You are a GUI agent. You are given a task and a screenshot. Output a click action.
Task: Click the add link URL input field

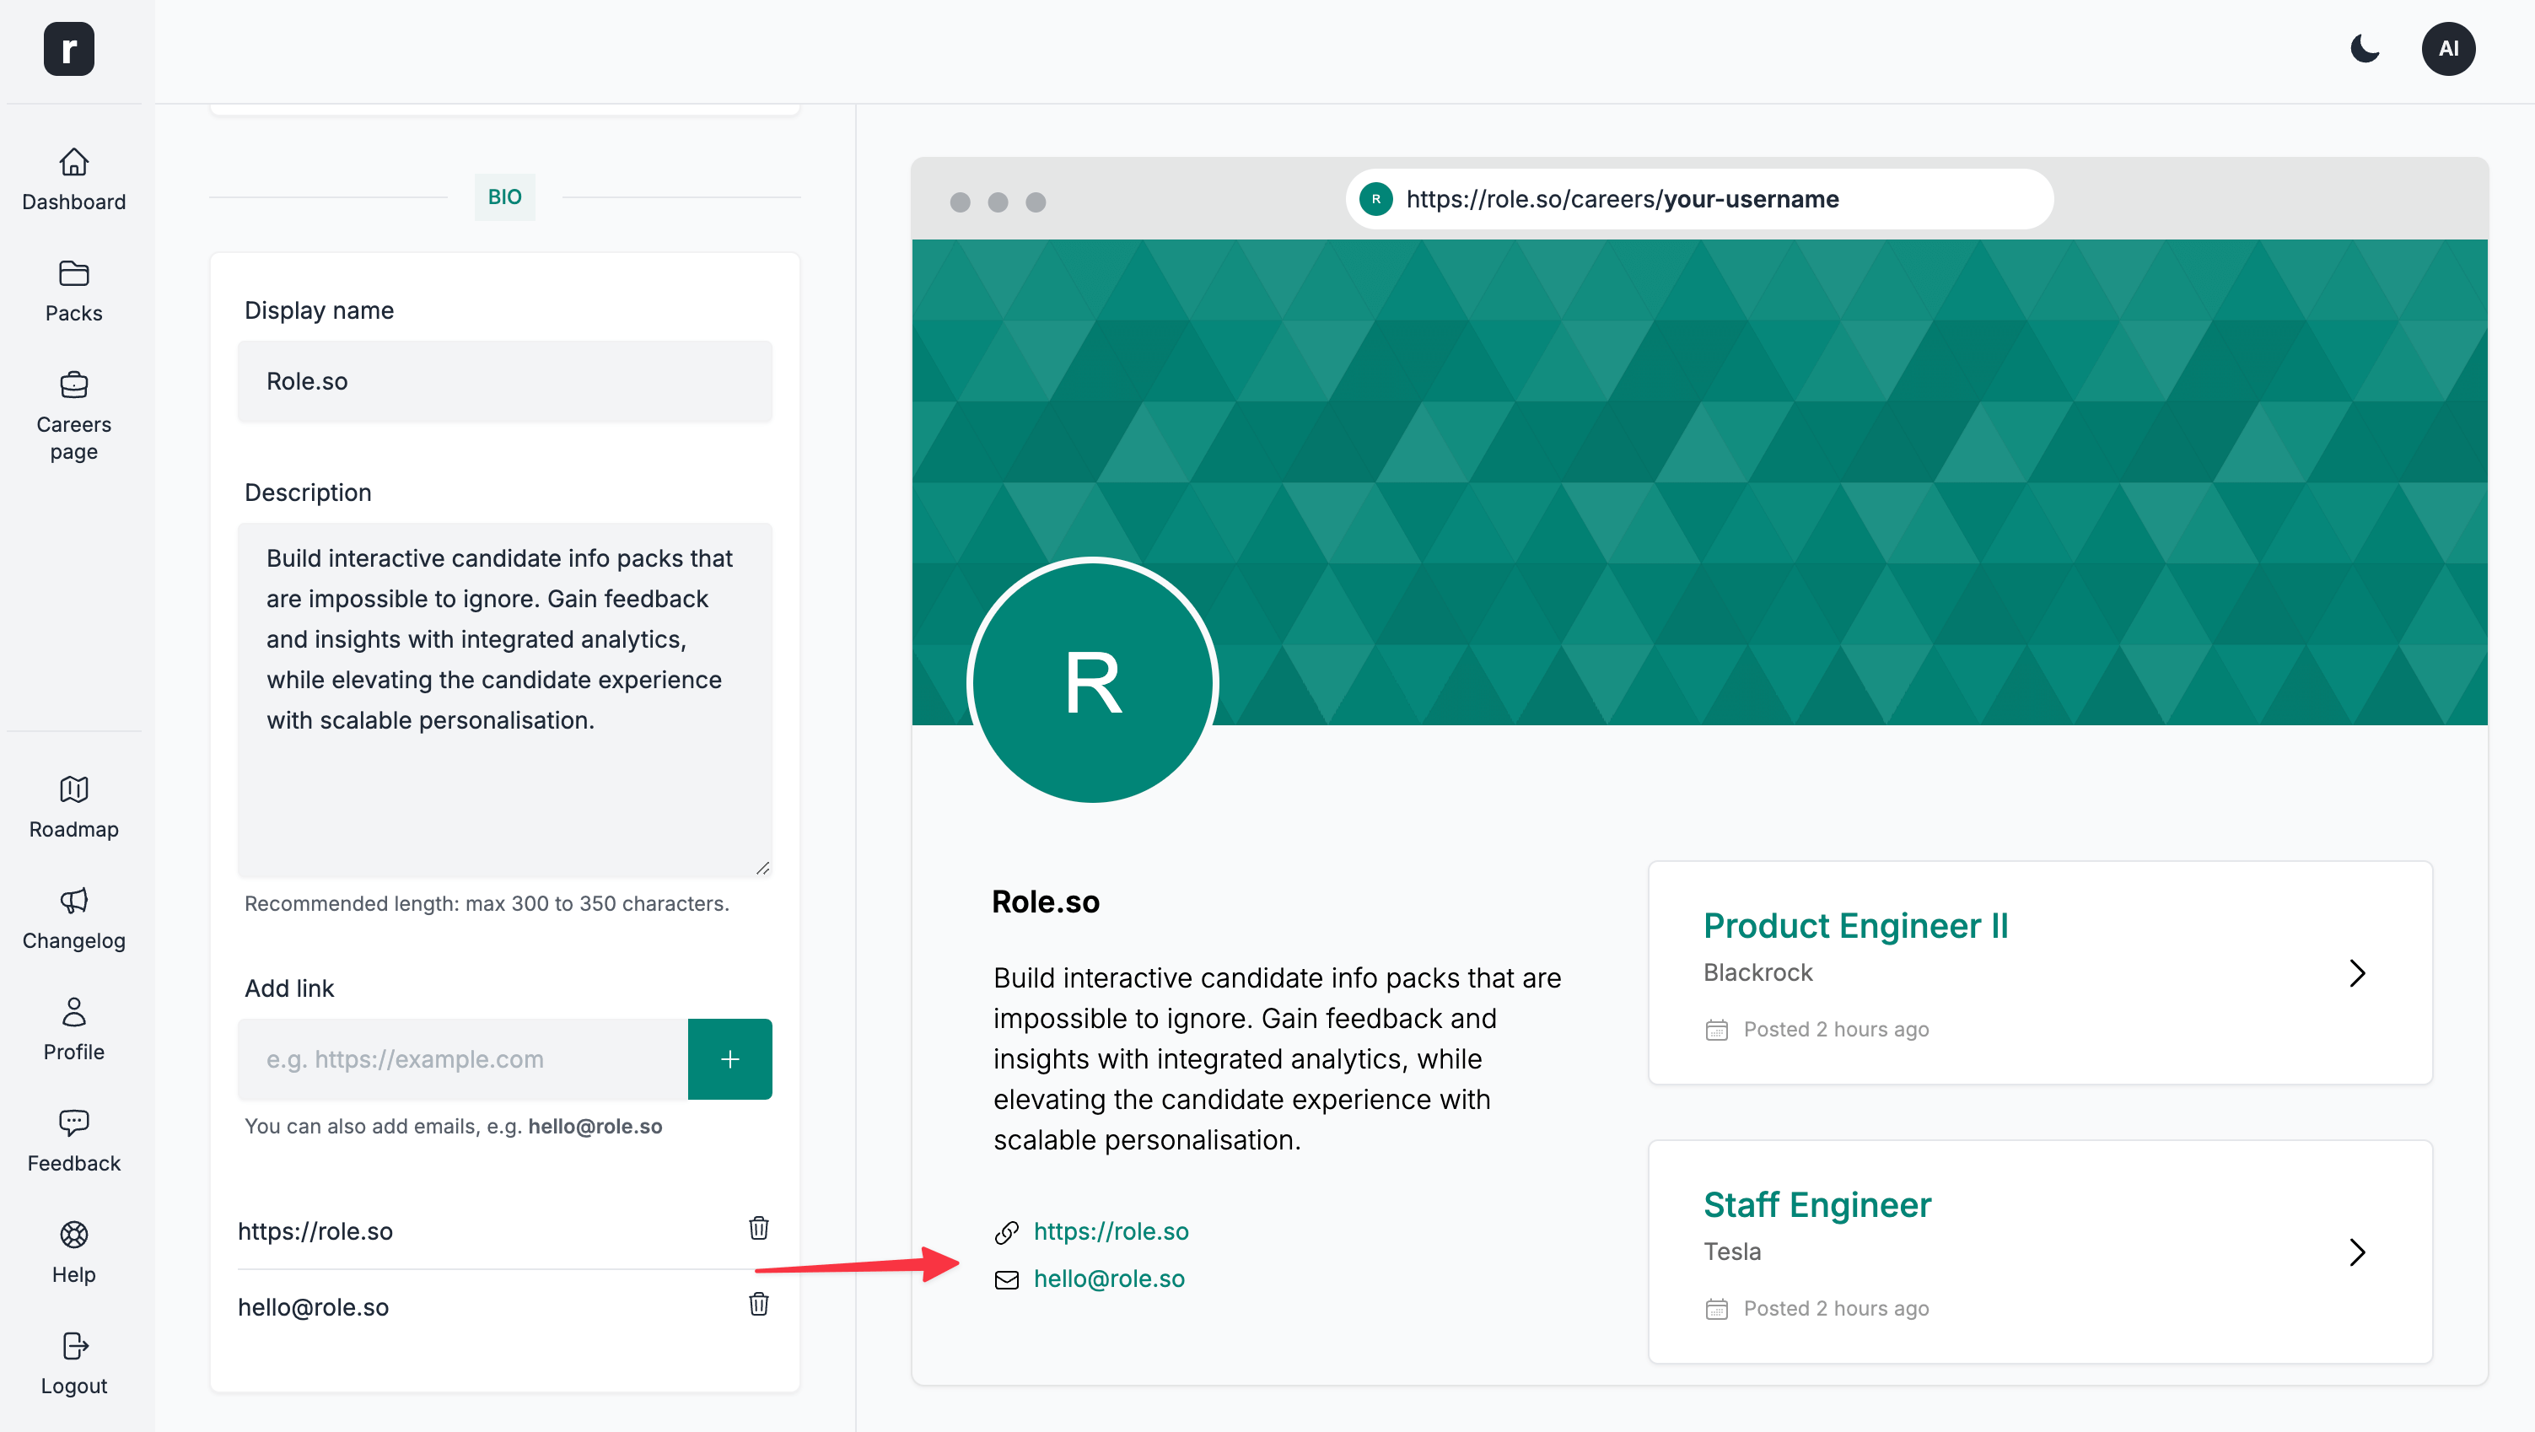460,1059
